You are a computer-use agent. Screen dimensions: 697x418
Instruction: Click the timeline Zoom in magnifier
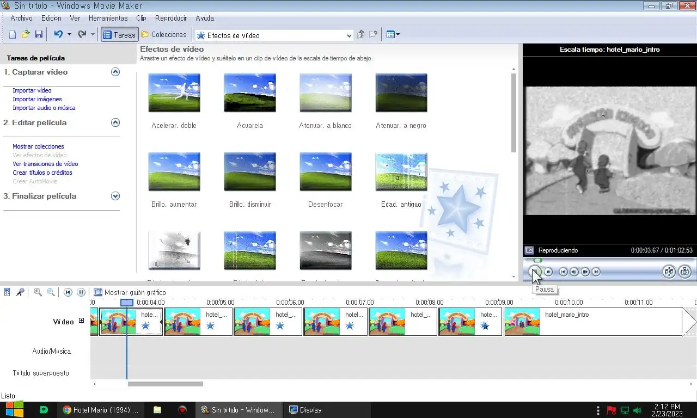tap(38, 292)
